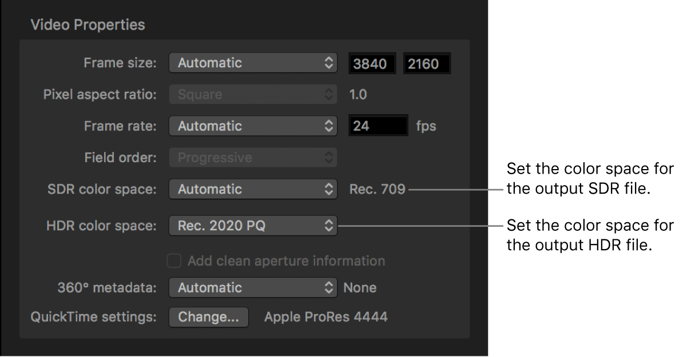
Task: Click the Field order Progressive dropdown
Action: [253, 157]
